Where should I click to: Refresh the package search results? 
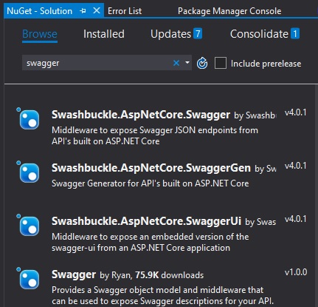click(202, 64)
